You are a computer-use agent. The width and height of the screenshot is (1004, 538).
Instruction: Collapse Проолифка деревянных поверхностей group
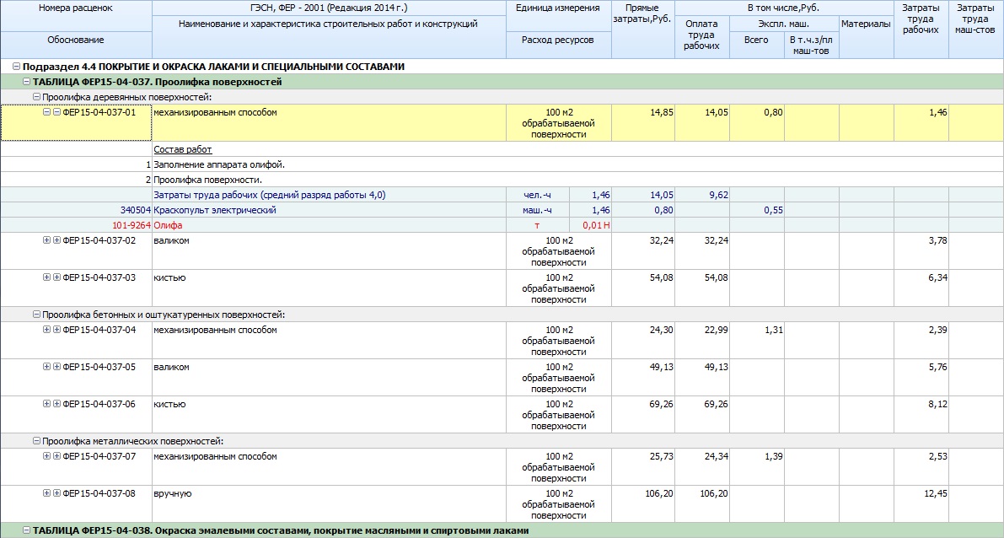coord(36,97)
